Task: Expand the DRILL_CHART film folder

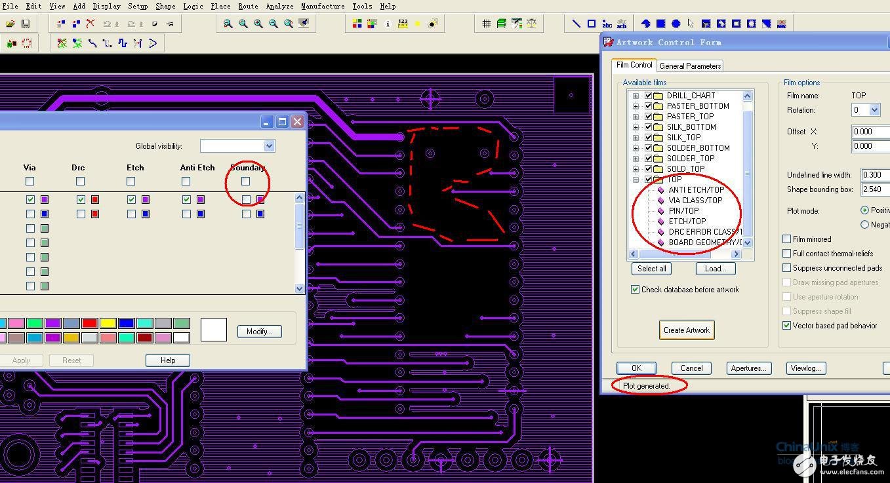Action: [x=636, y=96]
